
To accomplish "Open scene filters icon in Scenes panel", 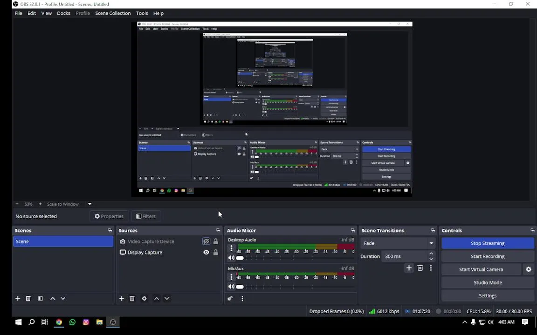I will point(40,298).
